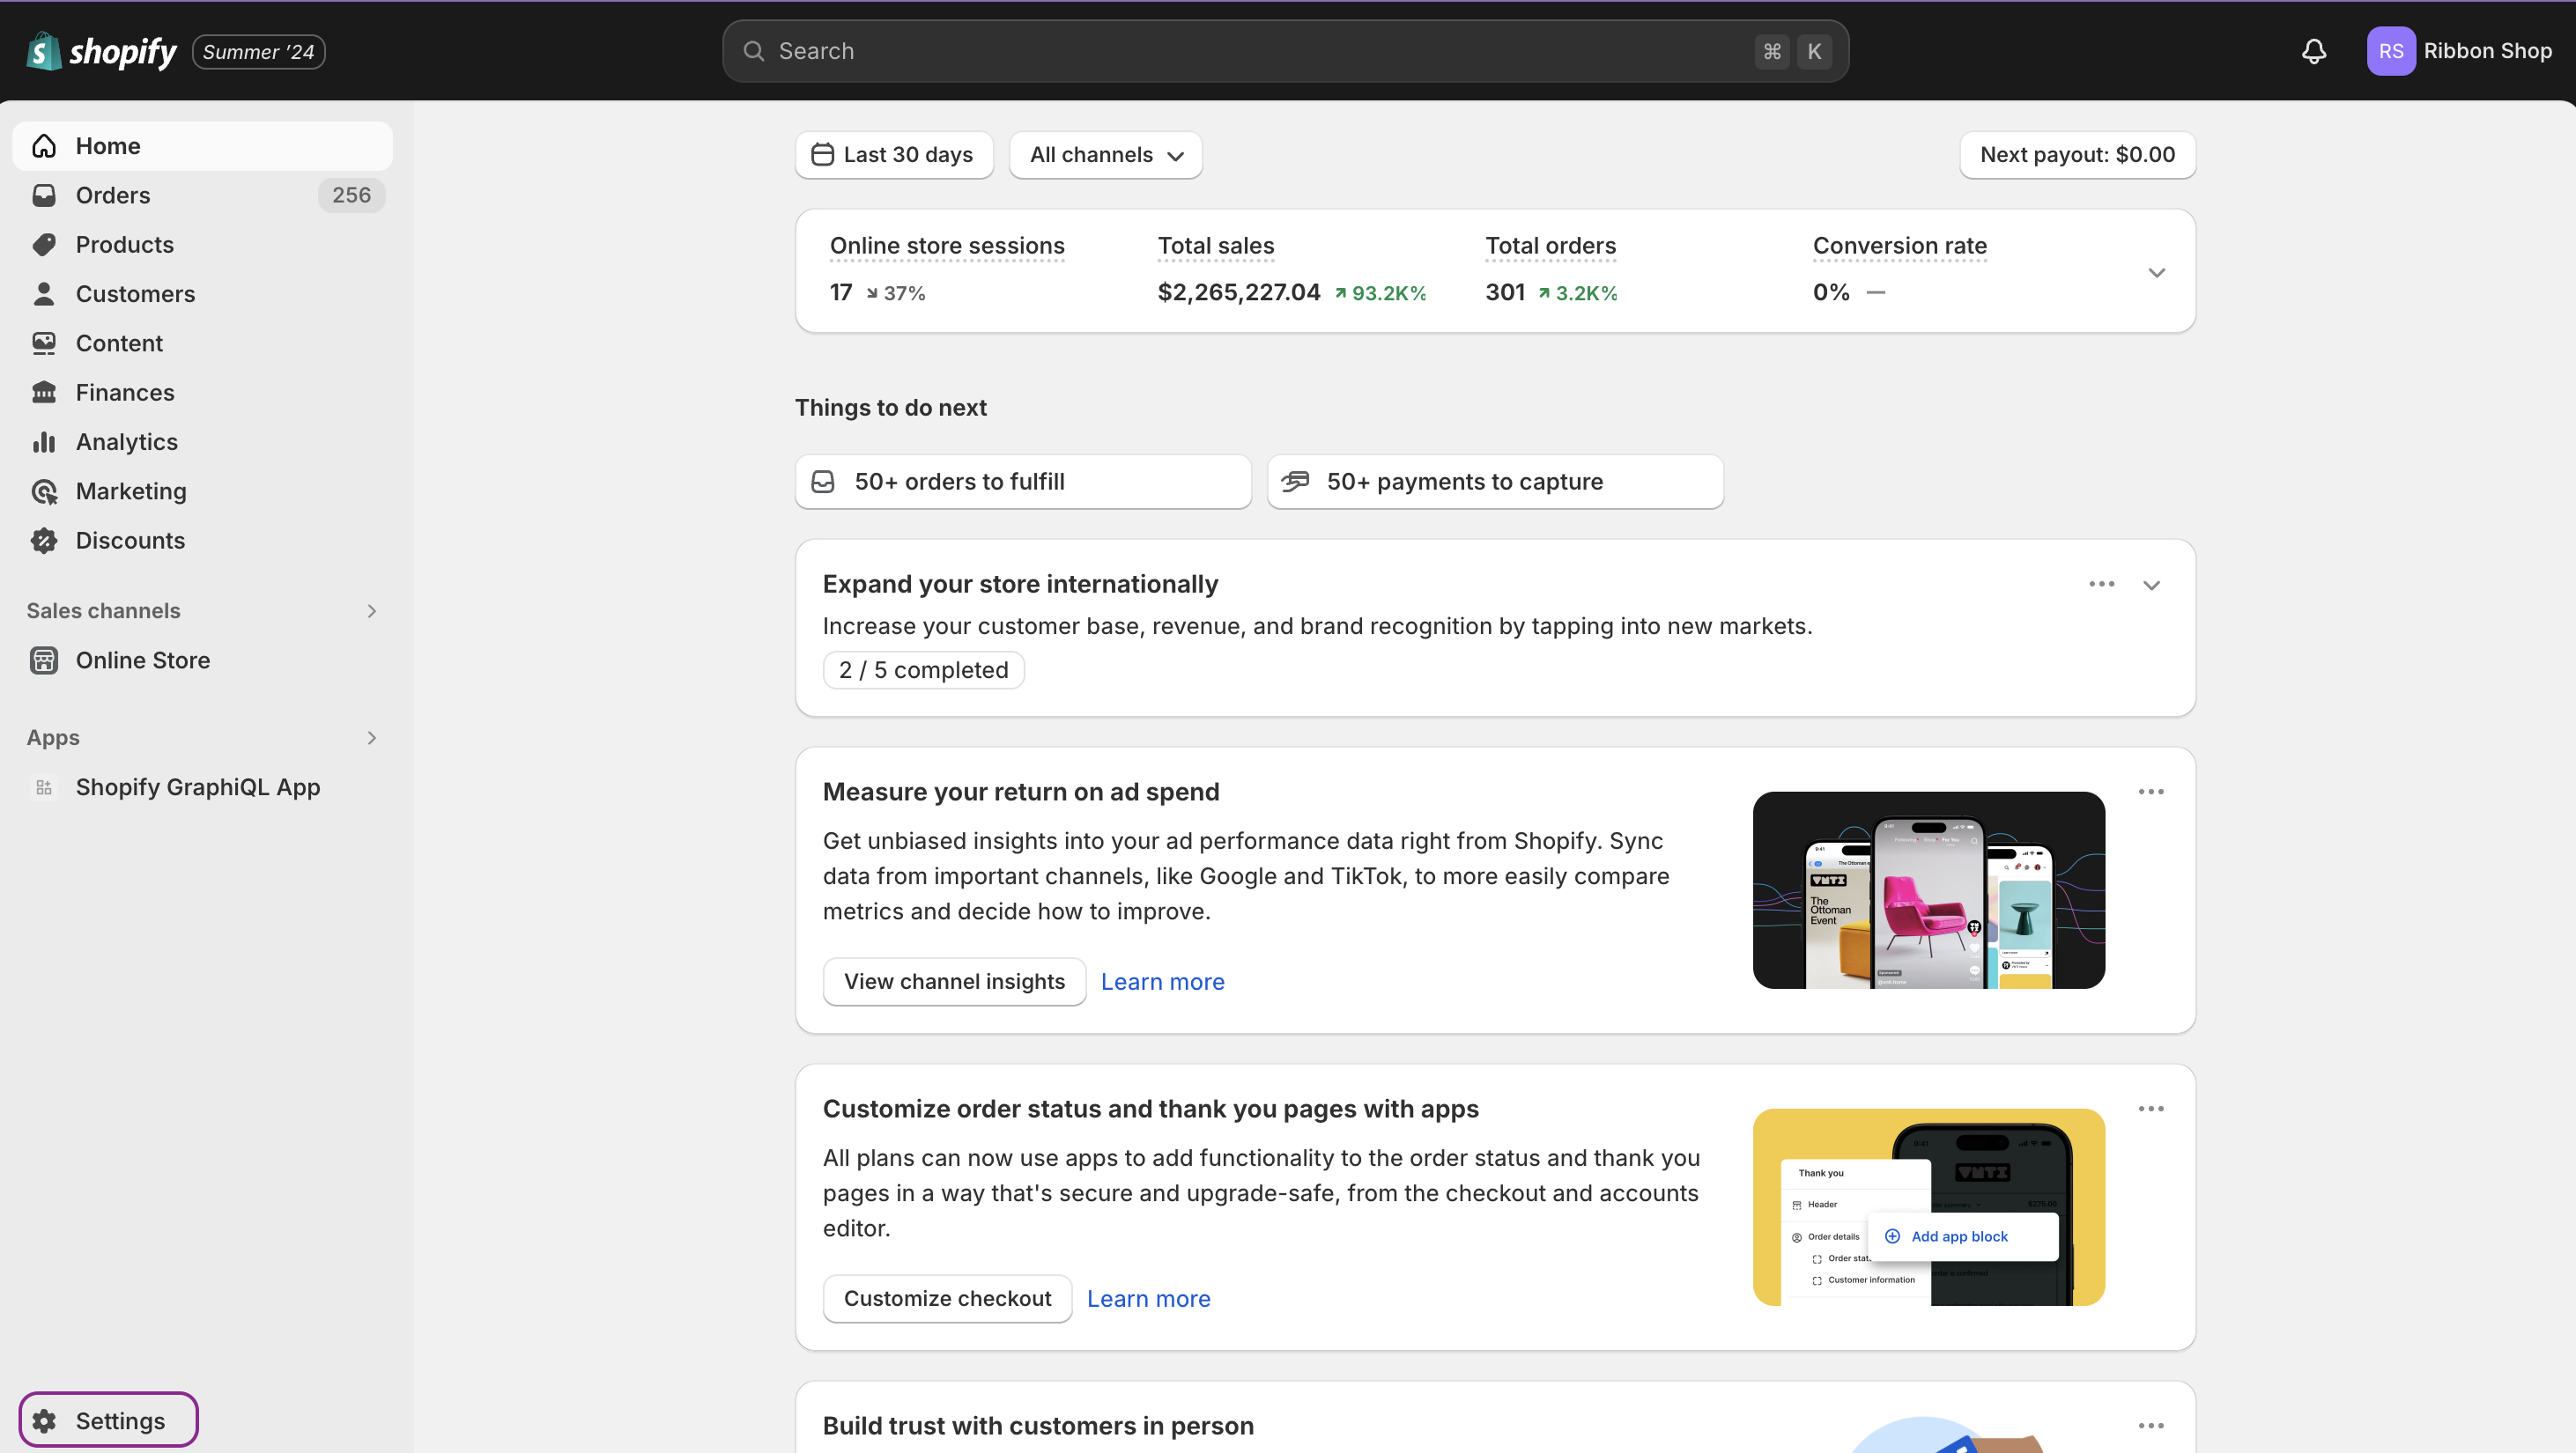Navigate to Analytics via sidebar icon
The height and width of the screenshot is (1453, 2576).
pyautogui.click(x=128, y=442)
